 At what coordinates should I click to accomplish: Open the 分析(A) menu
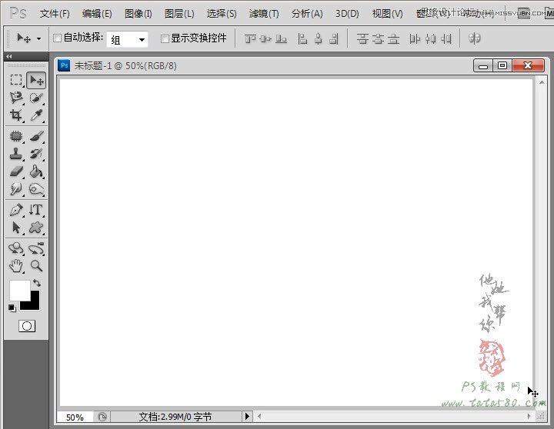coord(307,14)
